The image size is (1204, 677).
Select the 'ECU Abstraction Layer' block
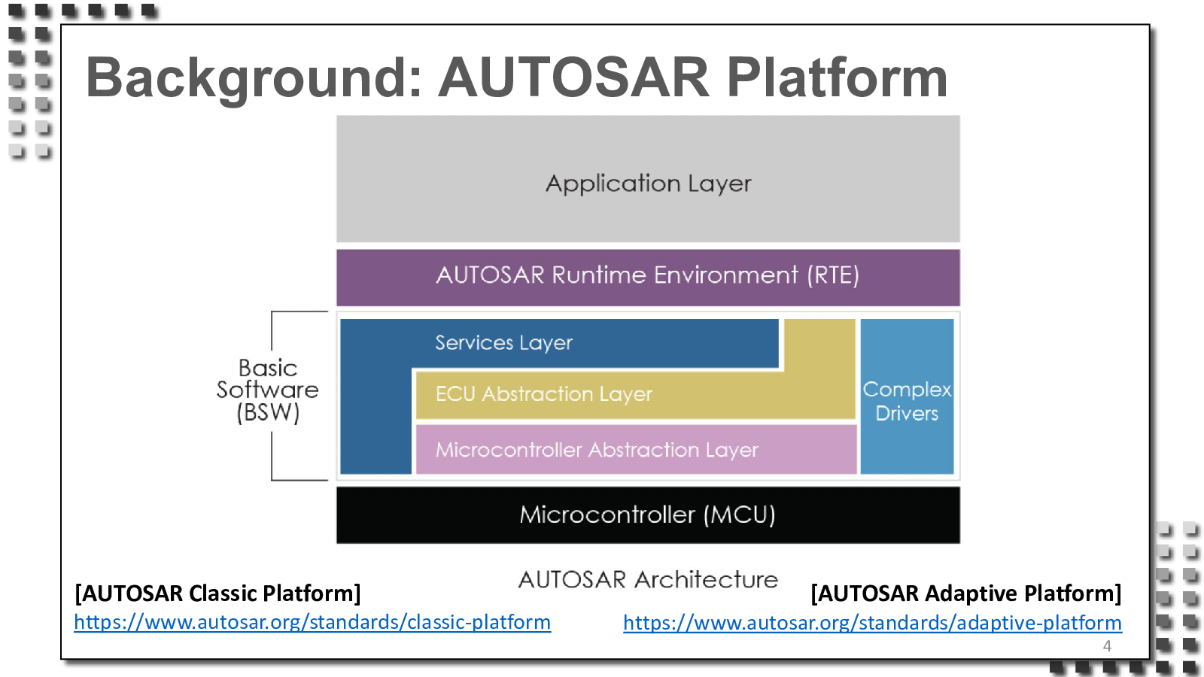(x=636, y=394)
